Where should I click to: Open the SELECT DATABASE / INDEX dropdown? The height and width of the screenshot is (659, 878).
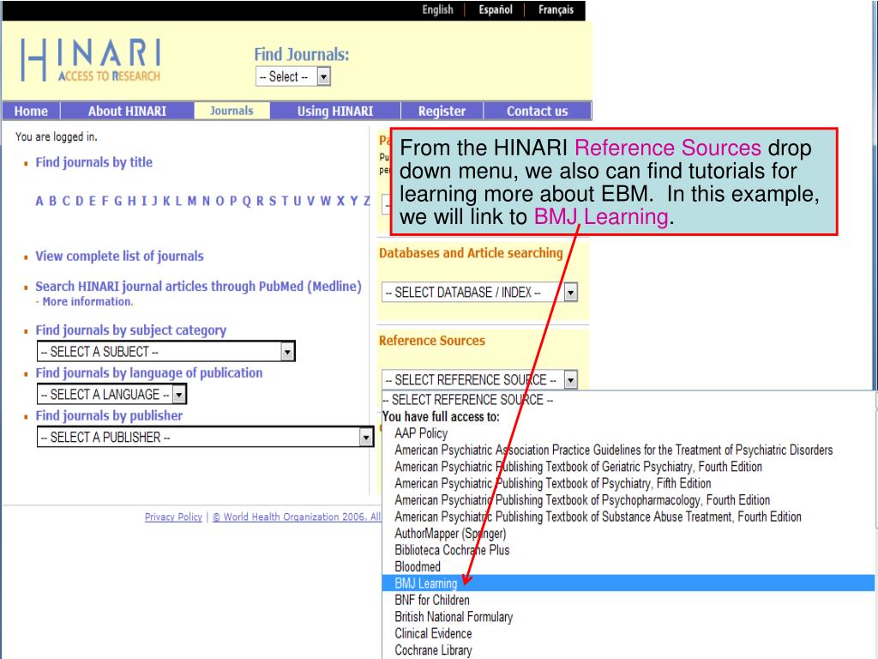click(x=479, y=292)
